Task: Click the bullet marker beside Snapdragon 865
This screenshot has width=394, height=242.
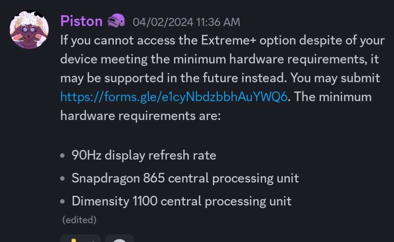Action: point(62,178)
